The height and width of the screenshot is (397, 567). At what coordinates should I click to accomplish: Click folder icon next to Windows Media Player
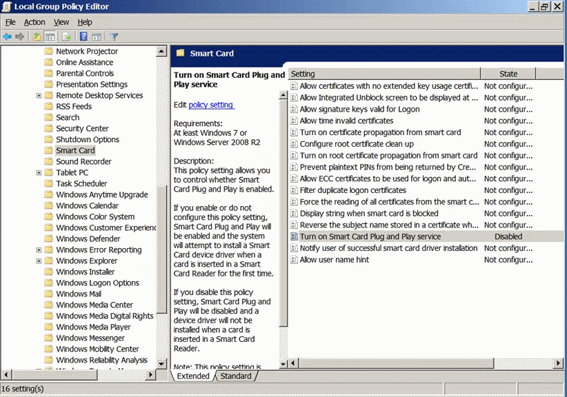48,327
